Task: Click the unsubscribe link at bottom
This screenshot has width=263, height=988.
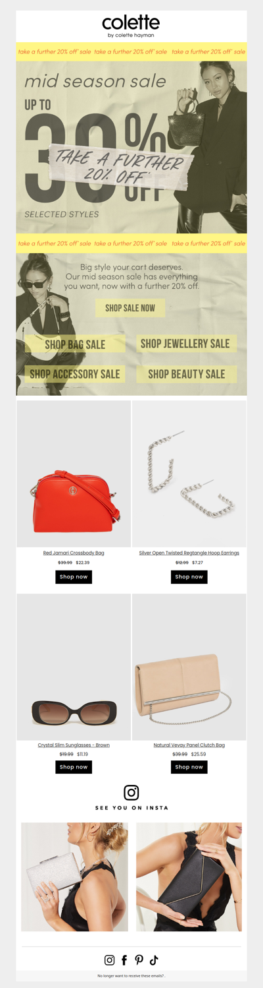Action: click(x=131, y=975)
